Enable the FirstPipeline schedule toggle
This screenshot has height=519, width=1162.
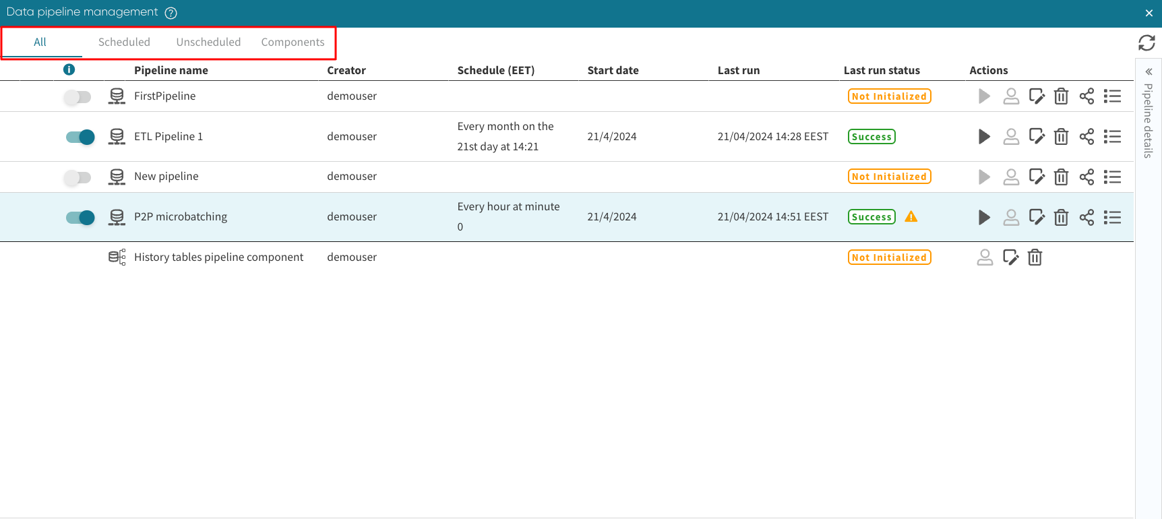78,97
